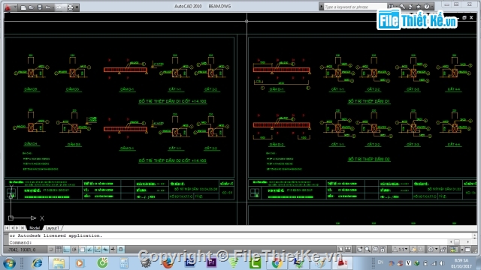Open the Windows Start button
Screen dimensions: 481x270
coord(9,263)
